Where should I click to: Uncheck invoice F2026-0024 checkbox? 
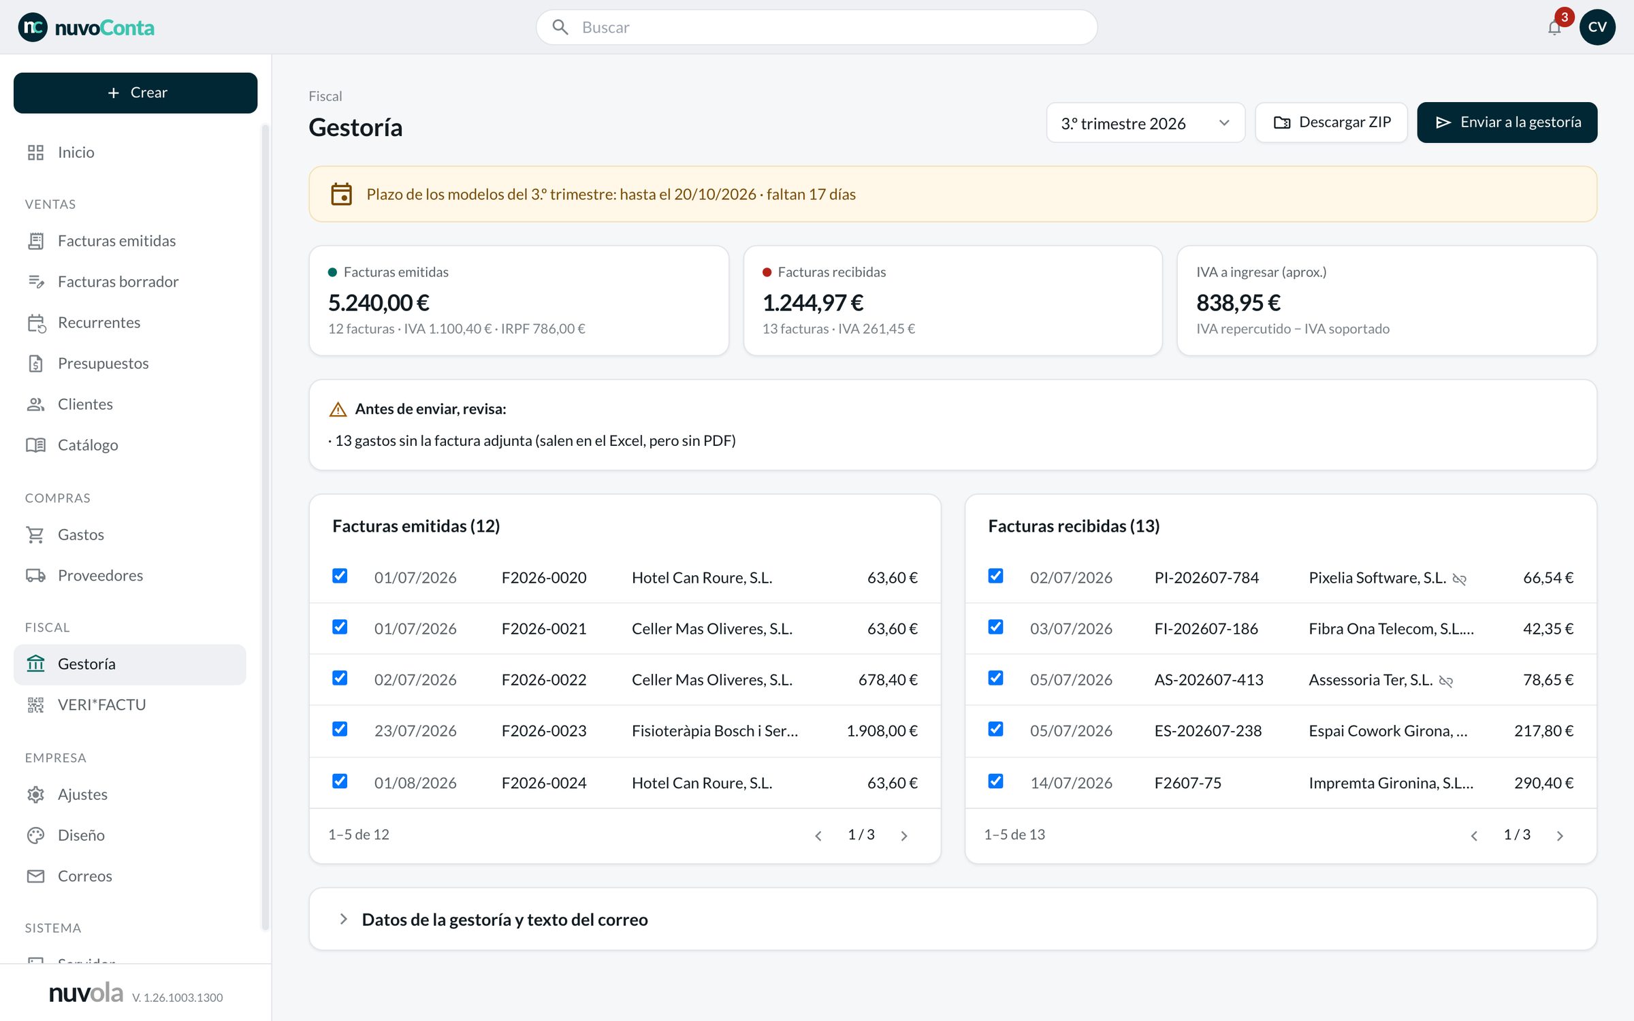(340, 781)
